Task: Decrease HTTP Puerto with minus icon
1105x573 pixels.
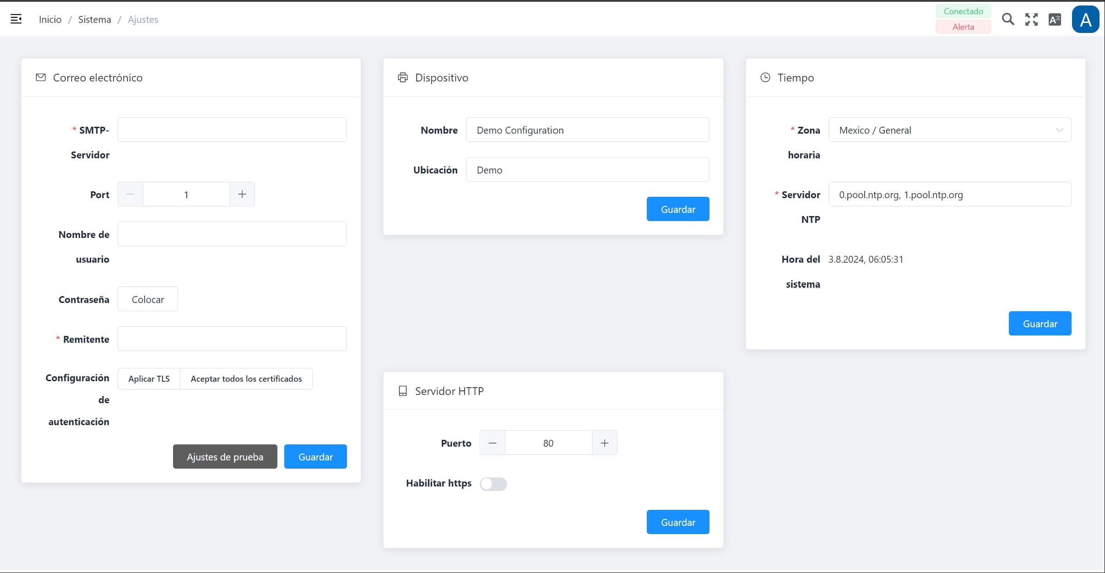Action: point(493,443)
